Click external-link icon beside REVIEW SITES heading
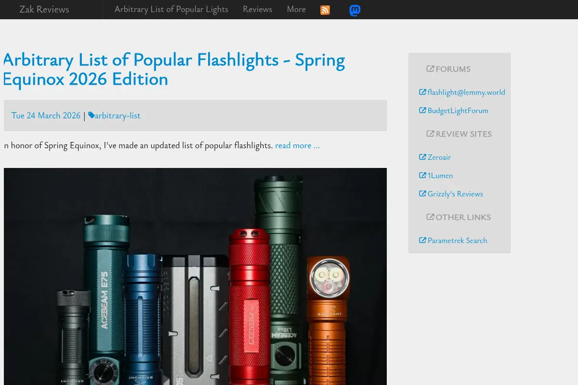578x385 pixels. click(430, 134)
